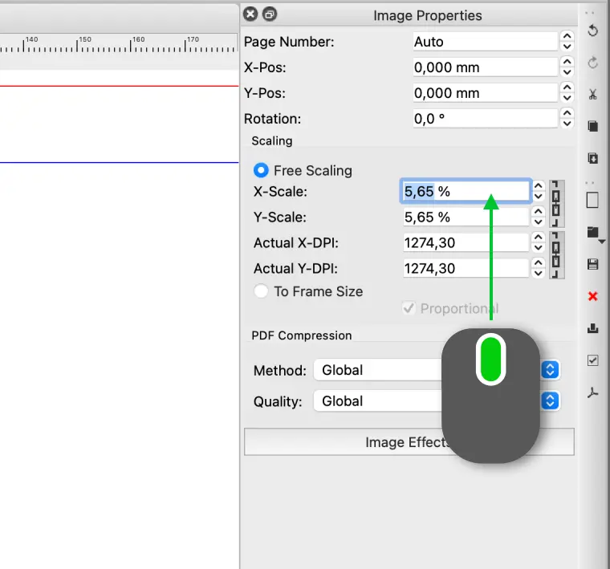Click the Copy icon in side toolbar

(x=592, y=126)
